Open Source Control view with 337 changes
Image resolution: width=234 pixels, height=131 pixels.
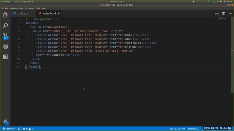tap(5, 36)
